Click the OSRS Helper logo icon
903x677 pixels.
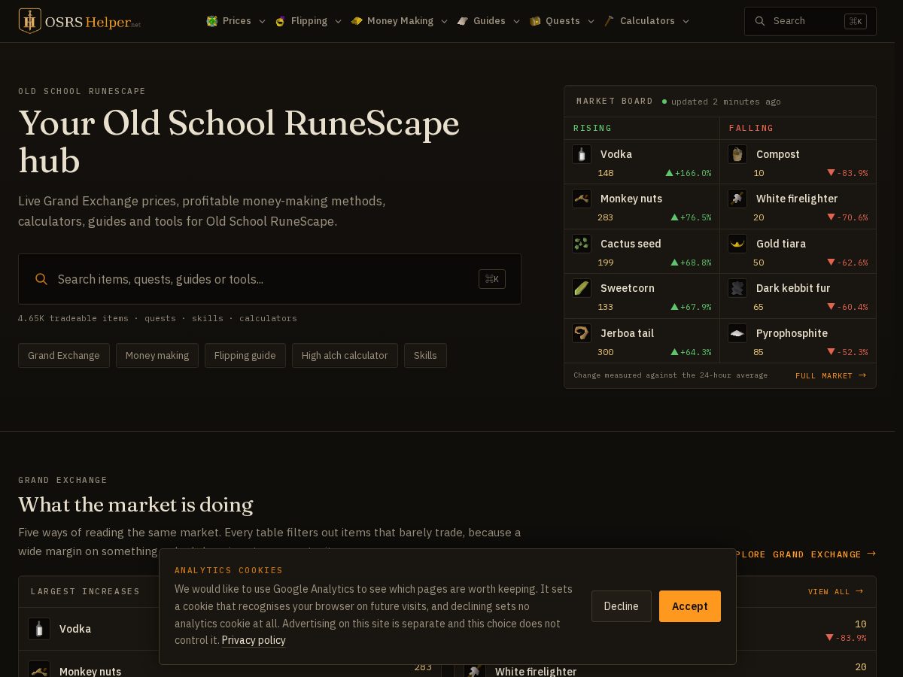pyautogui.click(x=29, y=21)
